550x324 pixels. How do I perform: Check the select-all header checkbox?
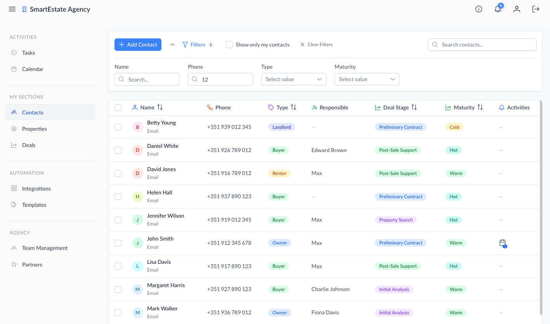point(118,107)
